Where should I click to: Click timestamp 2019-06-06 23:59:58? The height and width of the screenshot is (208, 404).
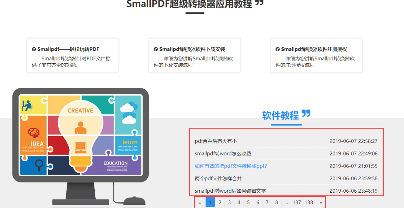click(354, 178)
